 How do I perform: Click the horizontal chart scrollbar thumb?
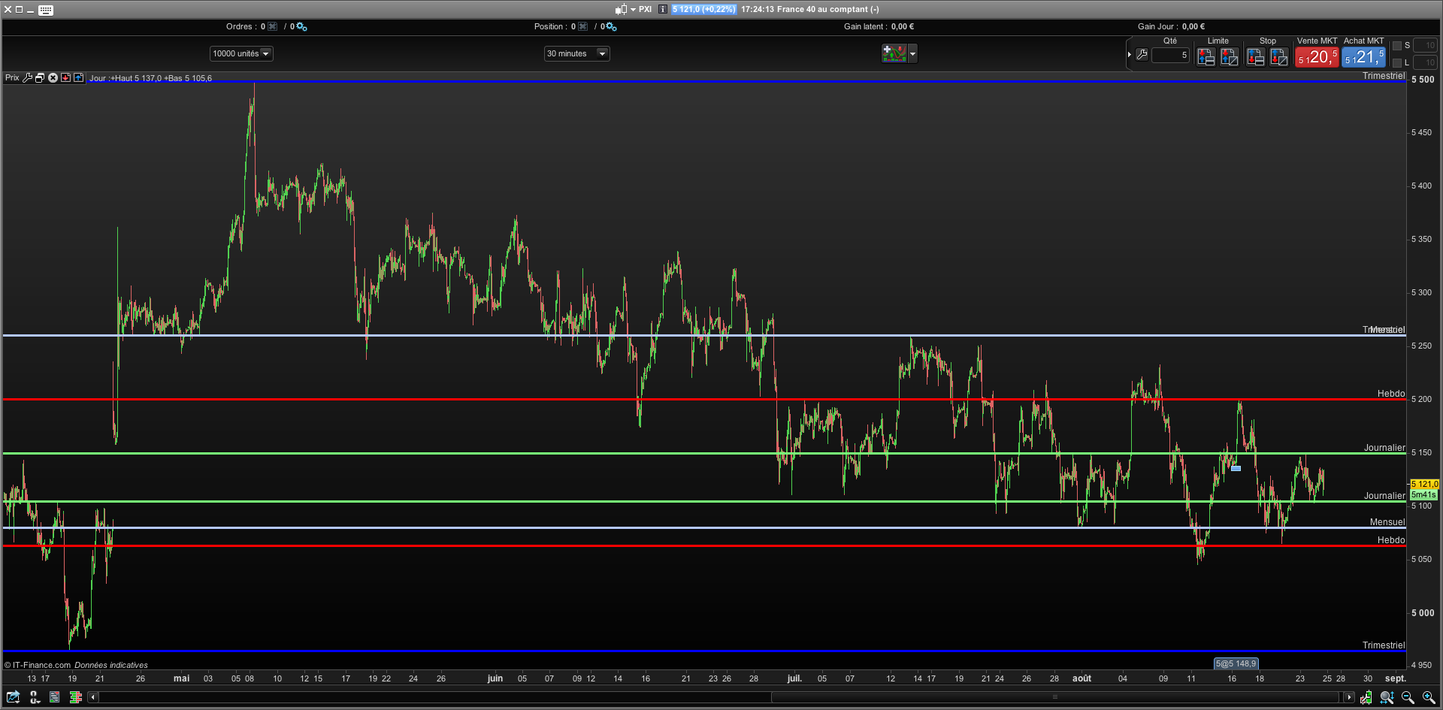click(x=1055, y=697)
